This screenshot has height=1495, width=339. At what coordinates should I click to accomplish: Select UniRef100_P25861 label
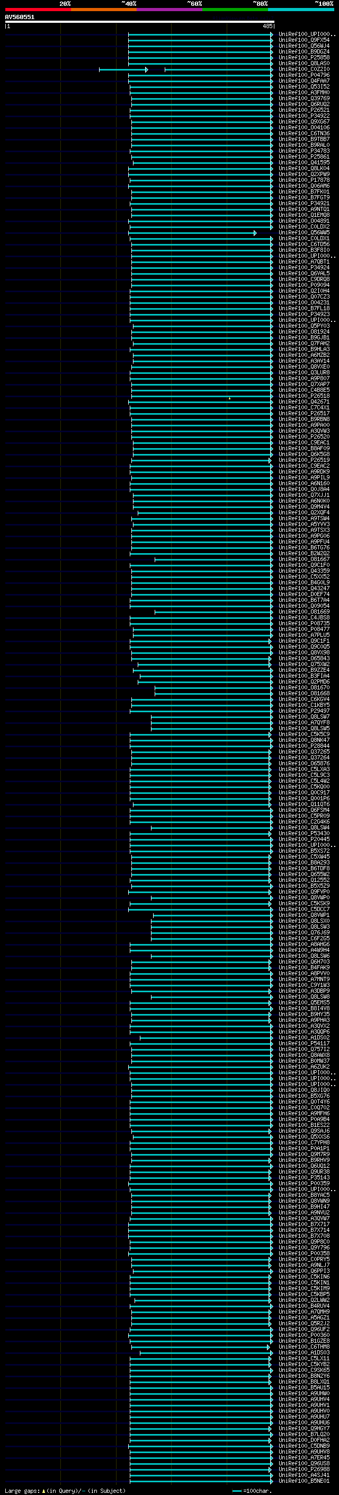point(304,156)
